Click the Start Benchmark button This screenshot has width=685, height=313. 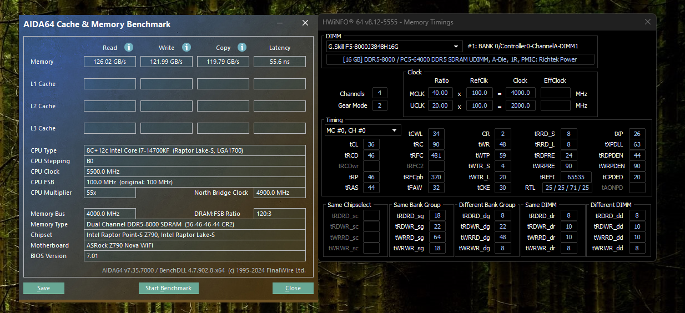[x=168, y=288]
